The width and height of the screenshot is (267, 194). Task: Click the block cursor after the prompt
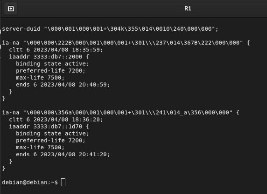63,182
